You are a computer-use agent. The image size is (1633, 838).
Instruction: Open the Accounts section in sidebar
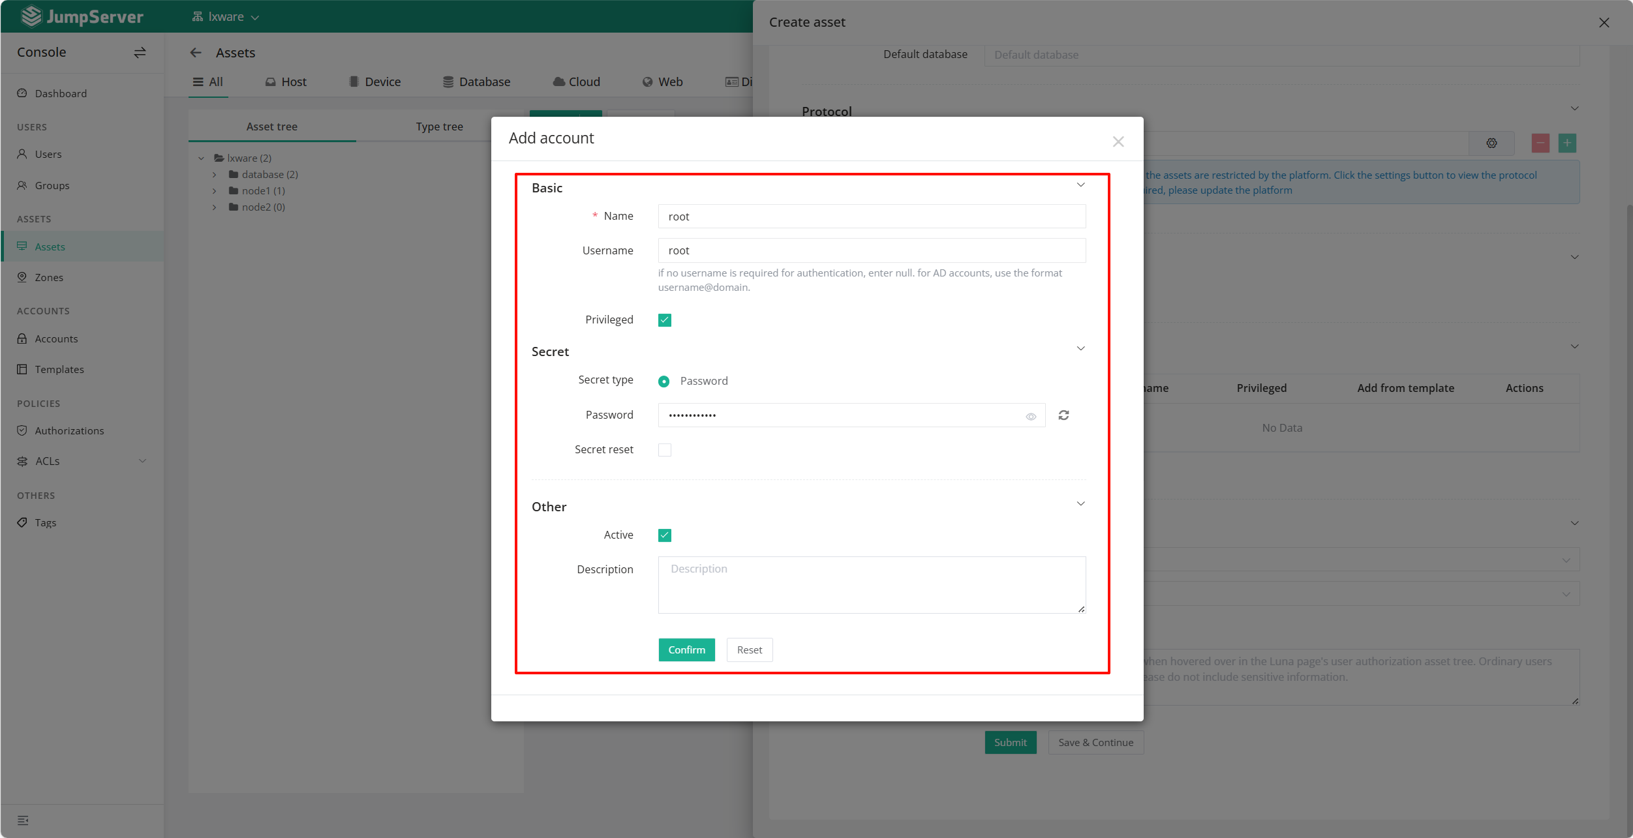(x=55, y=338)
